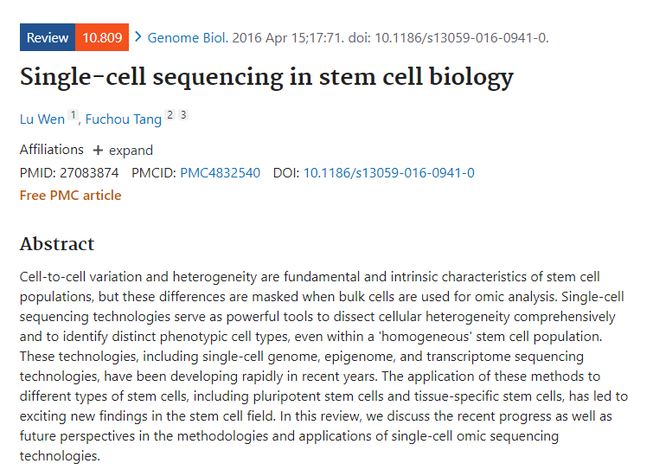Click affiliation superscript 2 after Fuchou Tang
The height and width of the screenshot is (470, 653).
(170, 114)
